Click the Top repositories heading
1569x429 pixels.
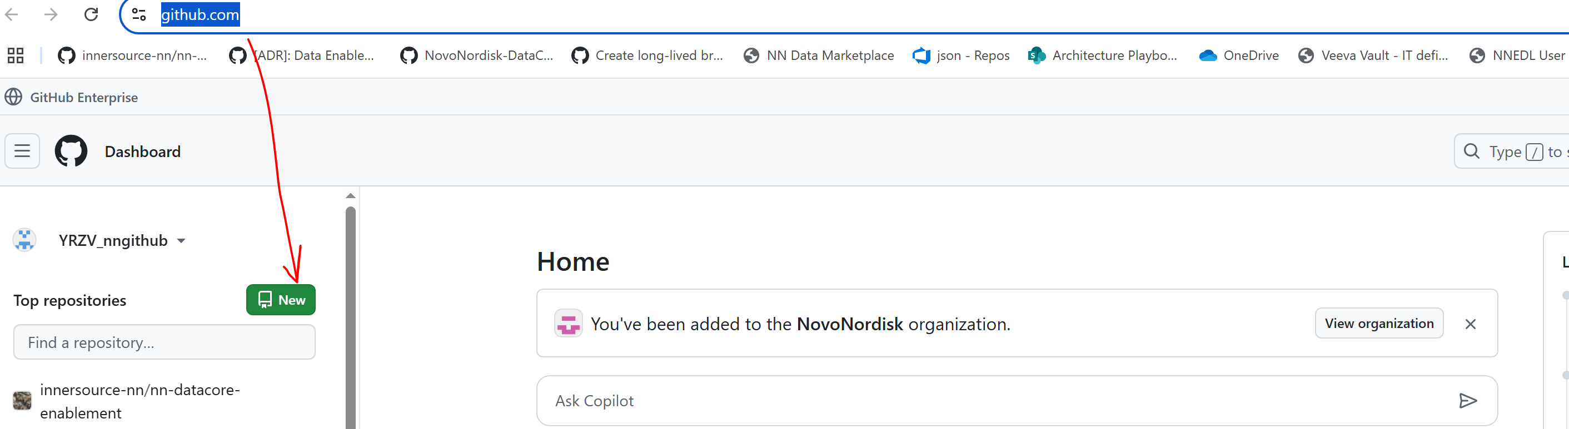pos(70,301)
